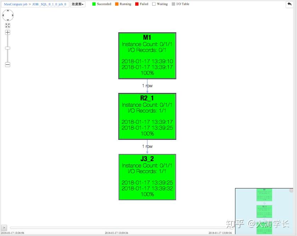Pan the graph right with the navigation wheel
Viewport: 297px width, 236px height.
tap(12, 15)
